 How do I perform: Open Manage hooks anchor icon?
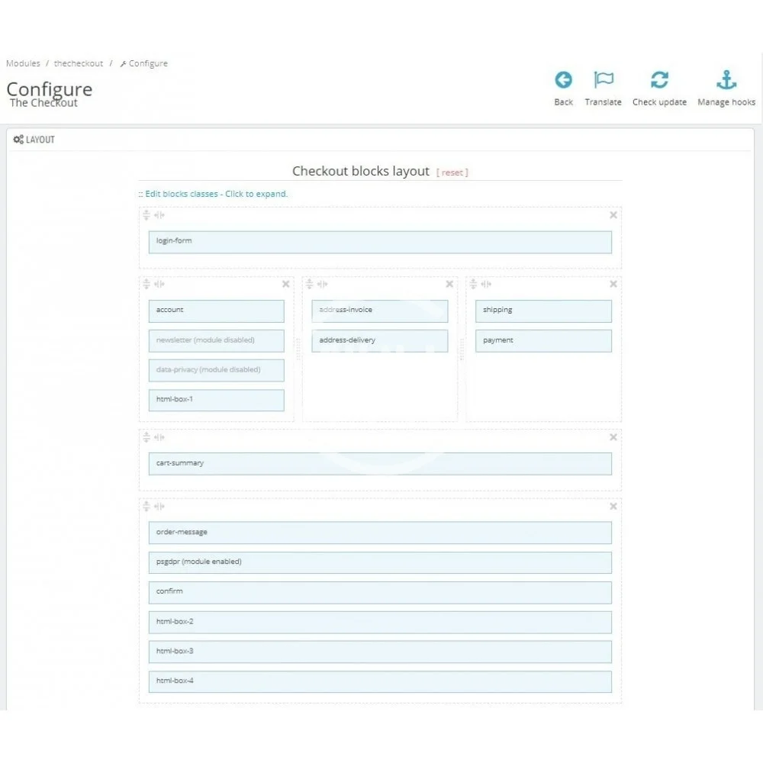(x=726, y=80)
